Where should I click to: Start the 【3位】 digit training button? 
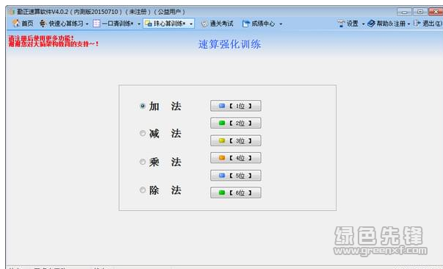tap(236, 140)
